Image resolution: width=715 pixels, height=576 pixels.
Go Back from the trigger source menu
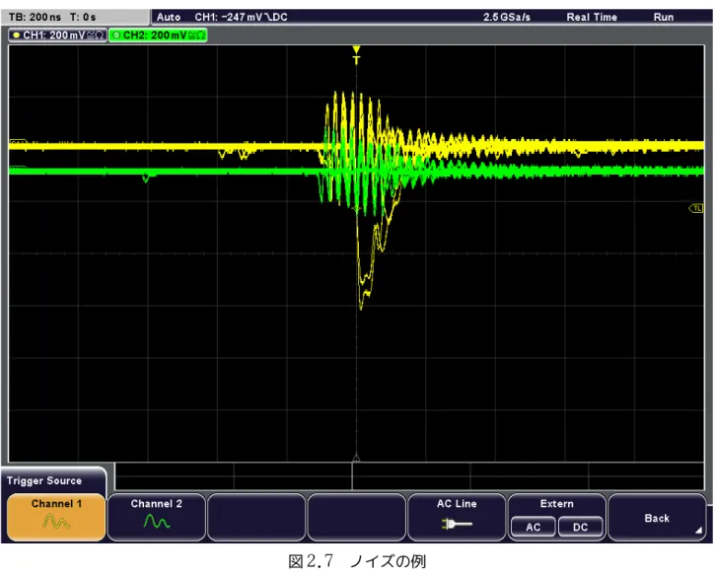coord(657,518)
